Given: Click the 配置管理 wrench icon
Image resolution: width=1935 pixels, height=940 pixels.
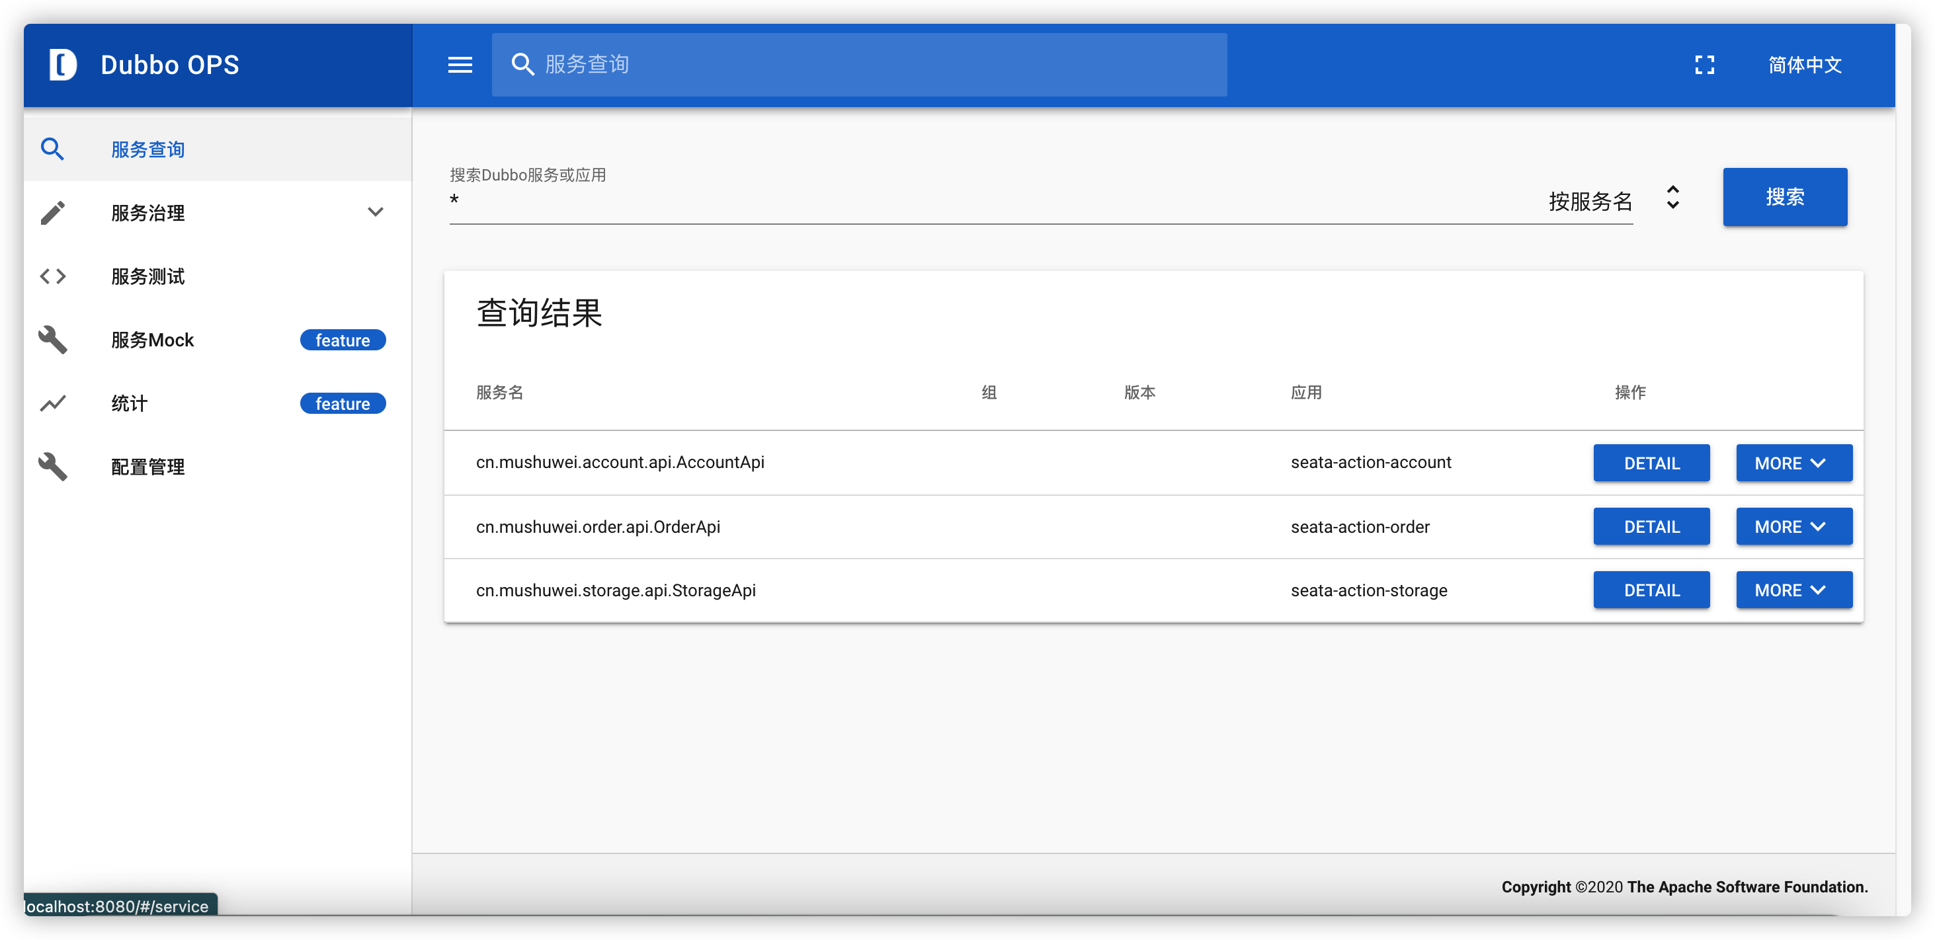Looking at the screenshot, I should point(53,466).
